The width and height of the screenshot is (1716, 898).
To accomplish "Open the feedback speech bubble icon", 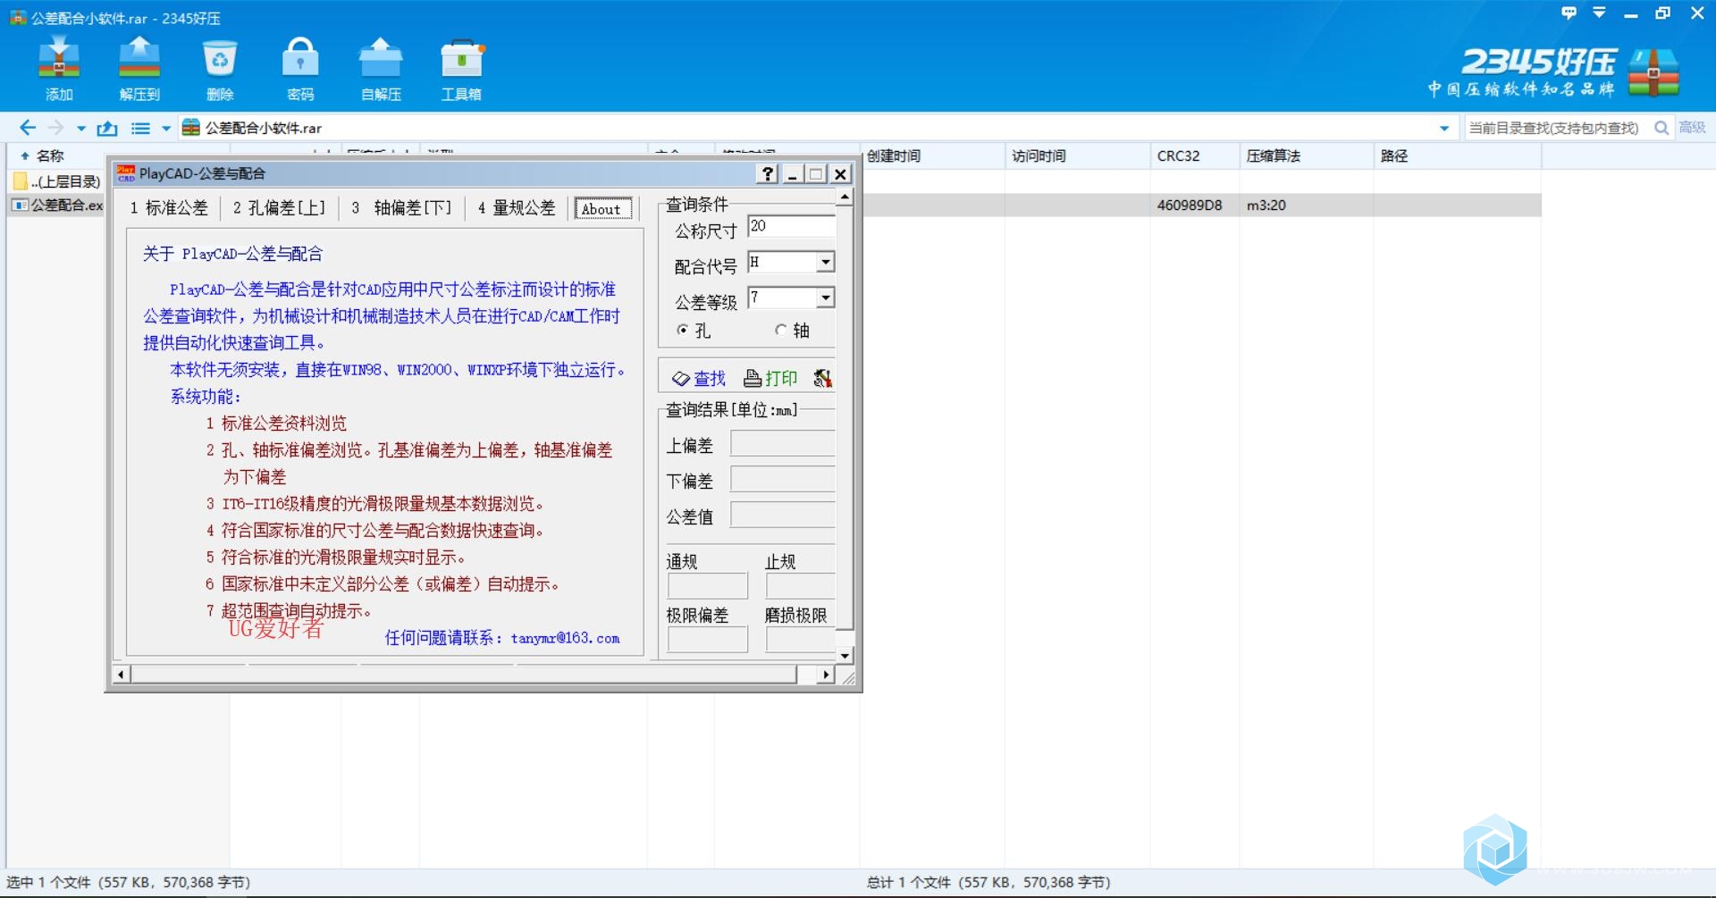I will coord(1569,13).
